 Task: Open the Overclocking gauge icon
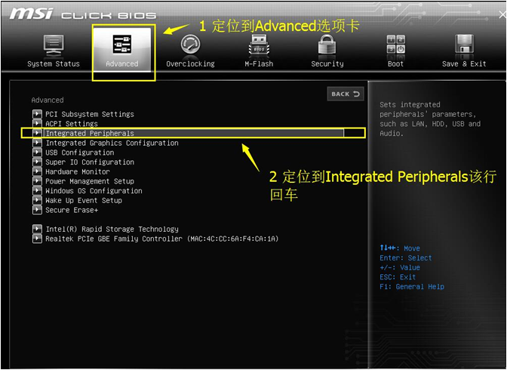[190, 45]
